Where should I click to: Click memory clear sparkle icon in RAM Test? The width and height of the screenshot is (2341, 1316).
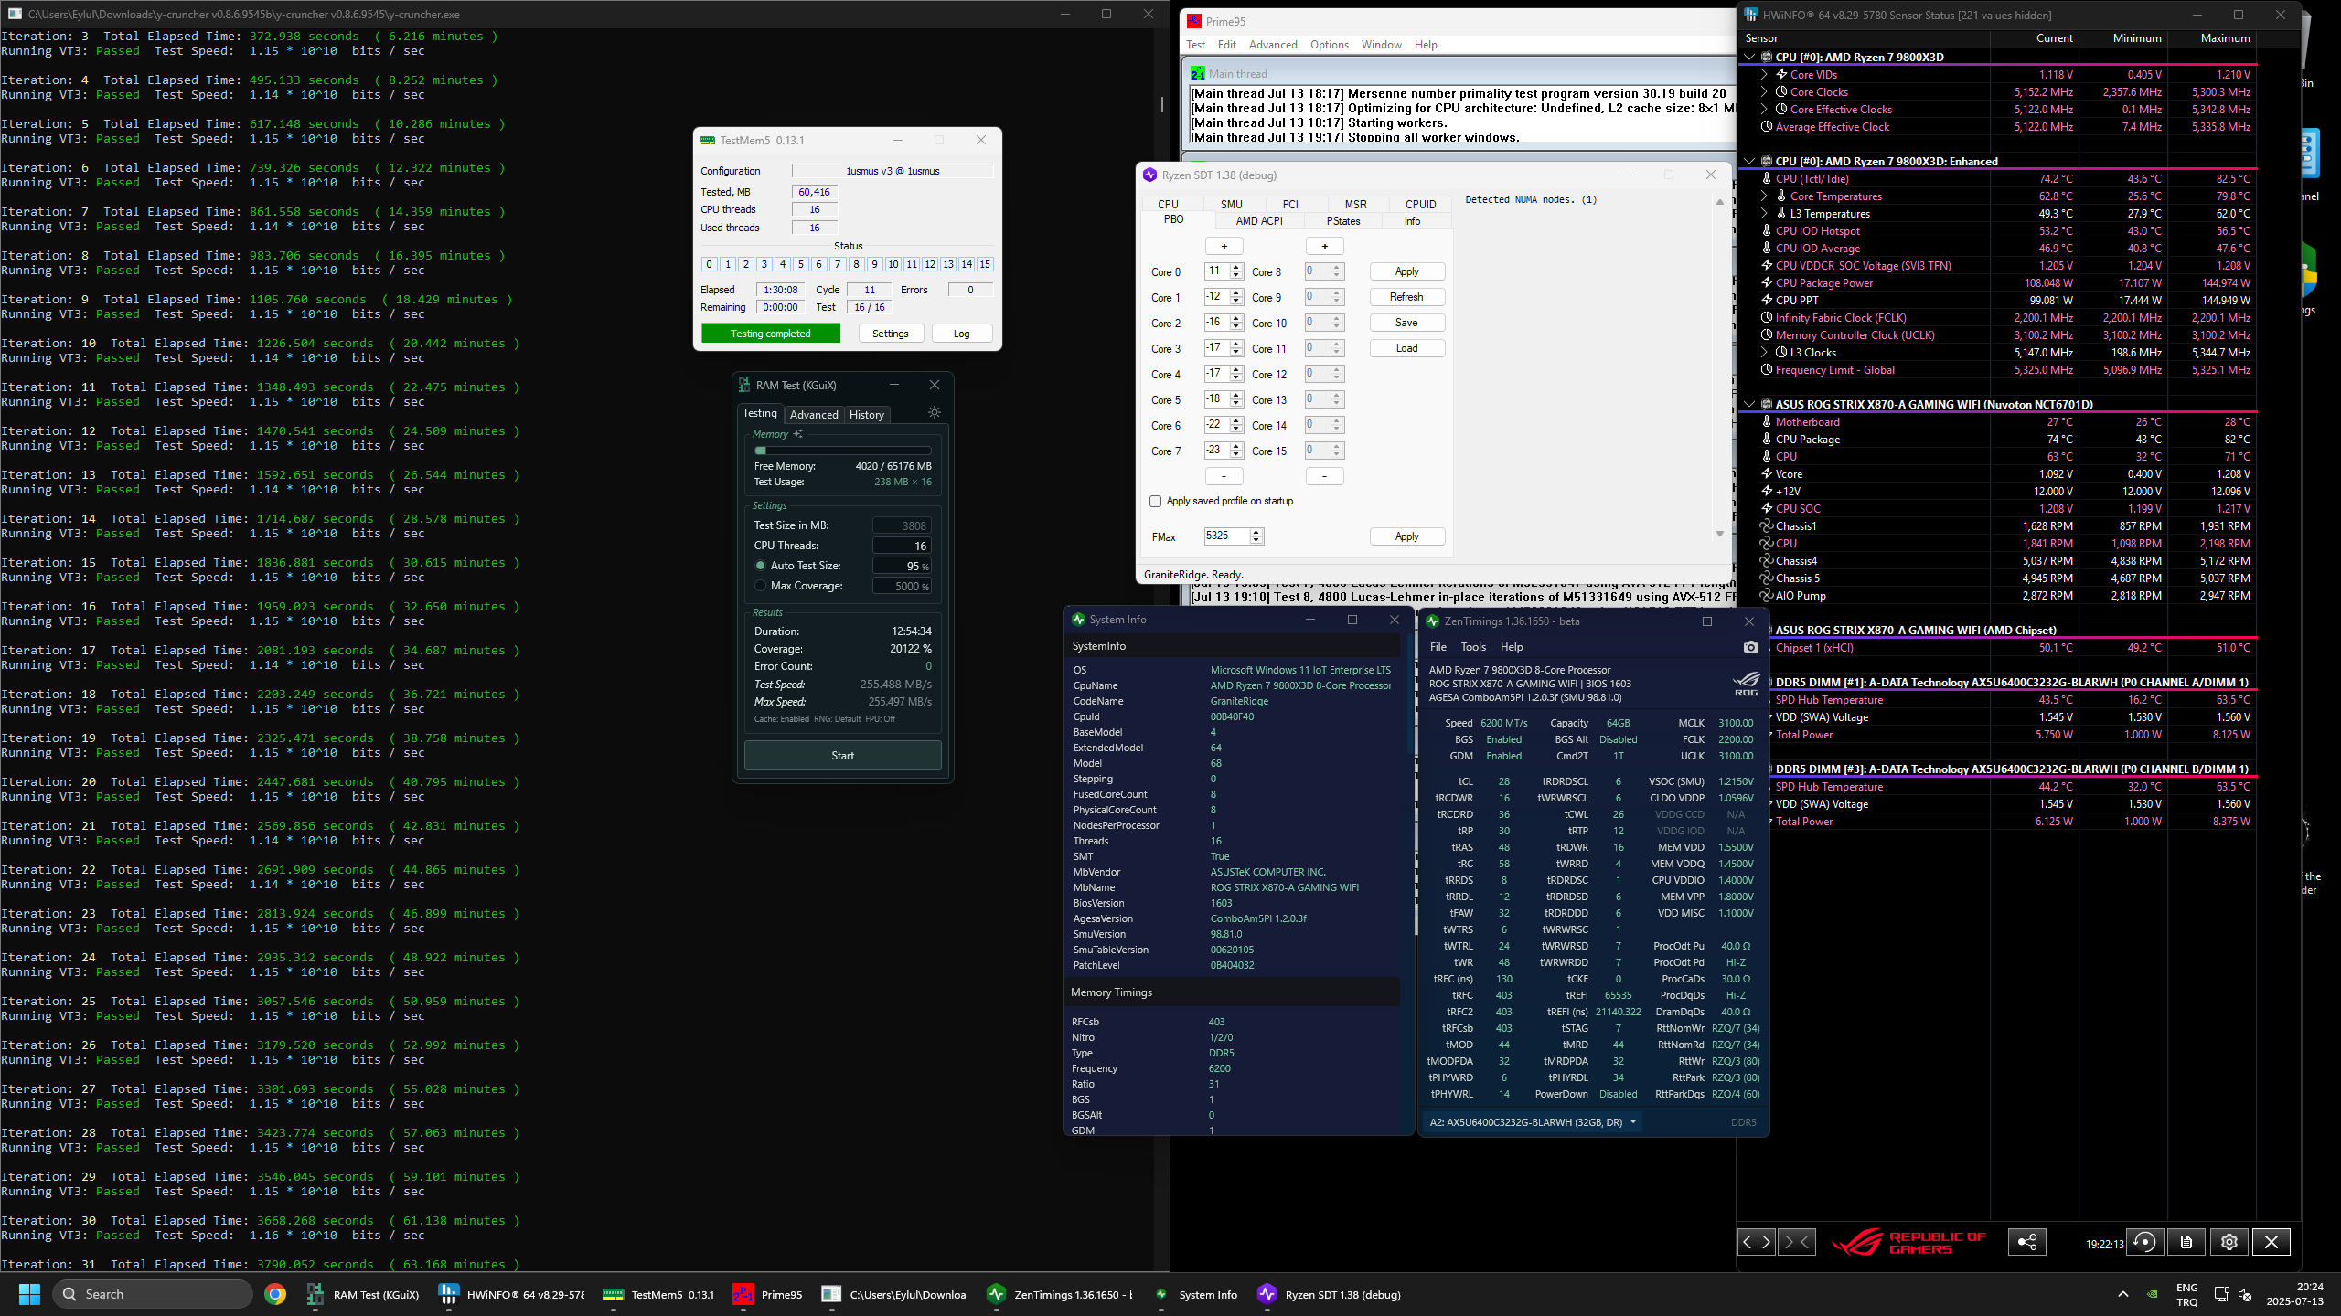[798, 434]
